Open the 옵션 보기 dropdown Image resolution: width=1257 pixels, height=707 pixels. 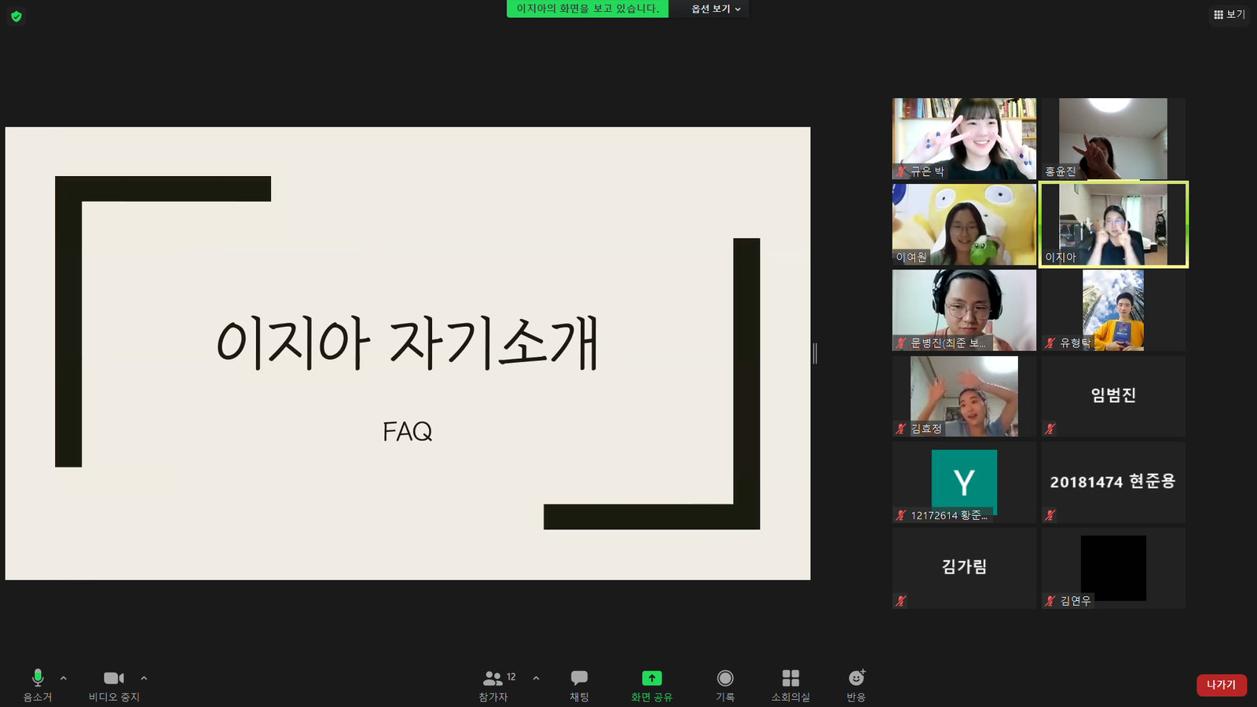point(716,9)
